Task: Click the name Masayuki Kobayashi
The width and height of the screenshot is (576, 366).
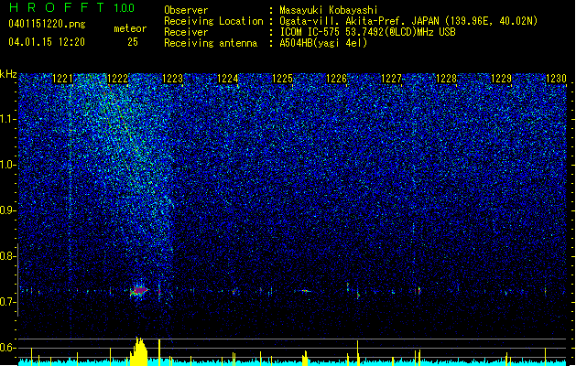Action: coord(329,10)
